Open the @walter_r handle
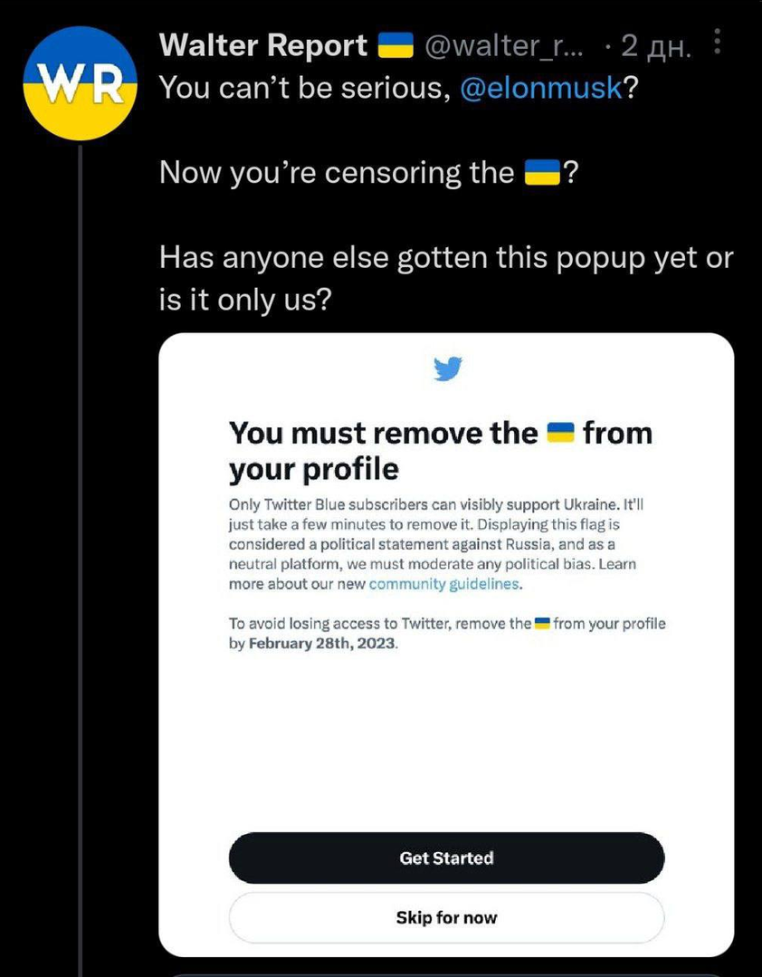The width and height of the screenshot is (762, 977). 506,45
